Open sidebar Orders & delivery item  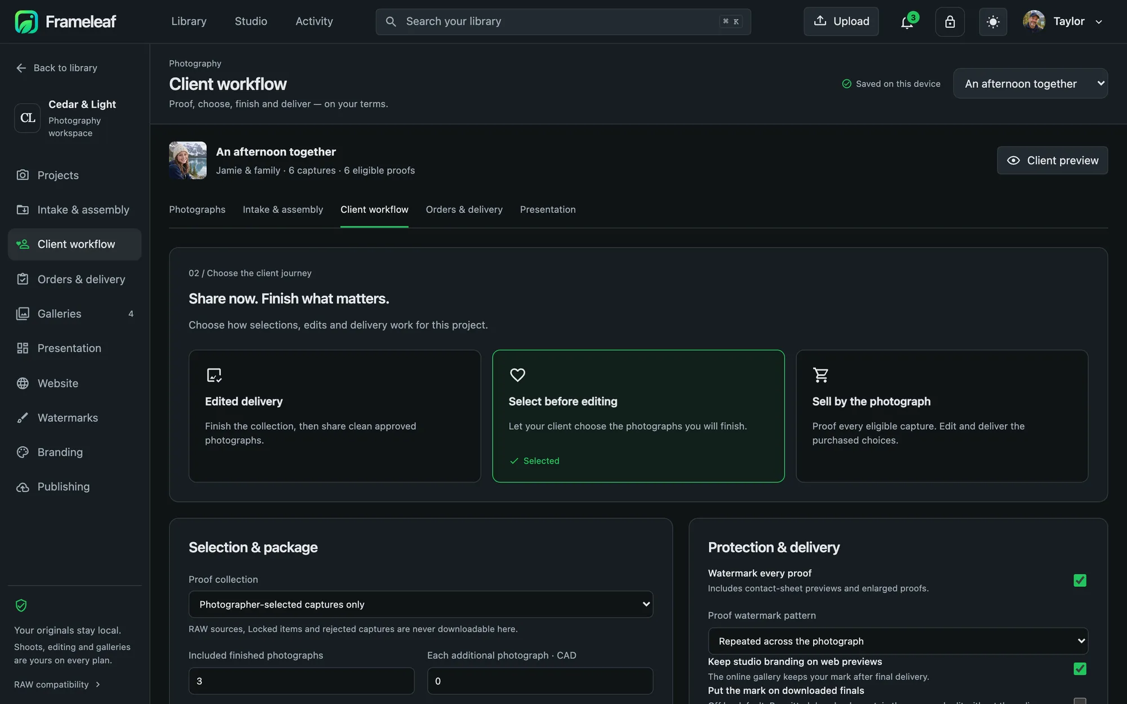coord(74,279)
